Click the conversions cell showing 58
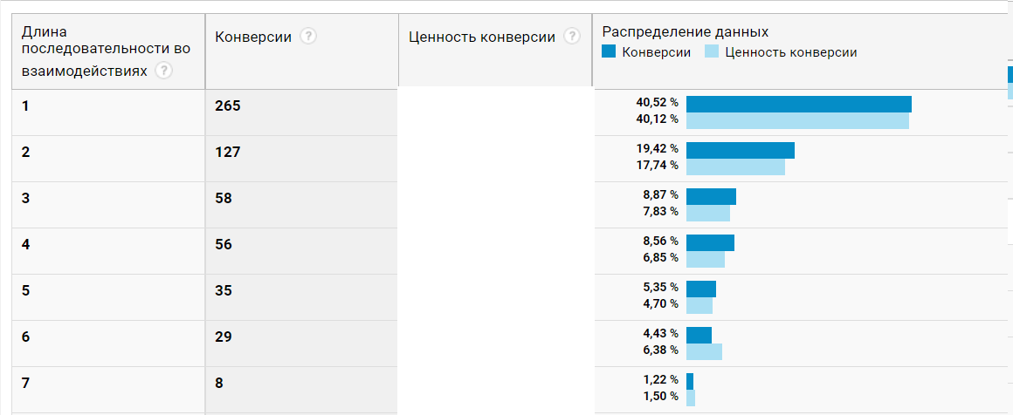The width and height of the screenshot is (1013, 415). [224, 198]
